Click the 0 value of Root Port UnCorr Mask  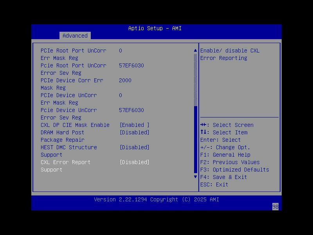tap(121, 51)
